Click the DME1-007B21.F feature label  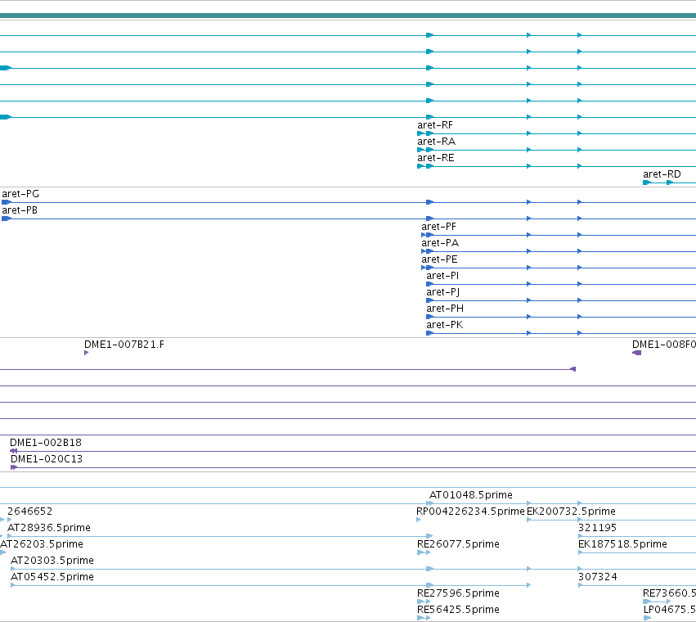click(x=123, y=345)
